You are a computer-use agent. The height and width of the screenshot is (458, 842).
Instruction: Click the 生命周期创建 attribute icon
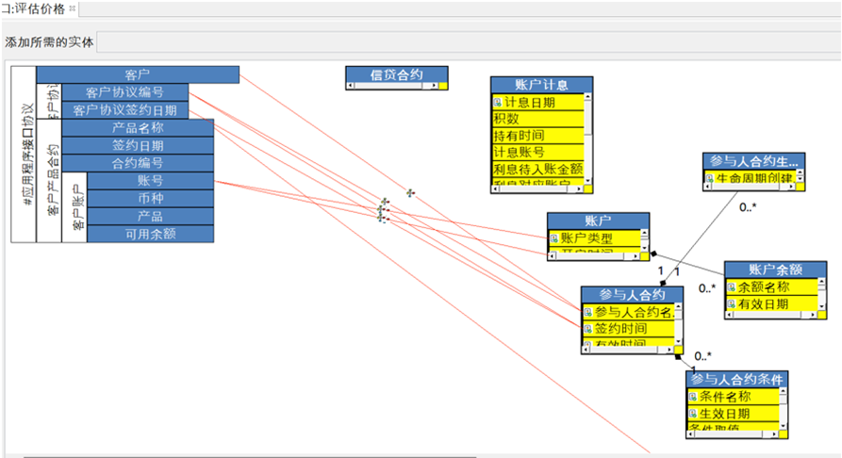pos(709,178)
